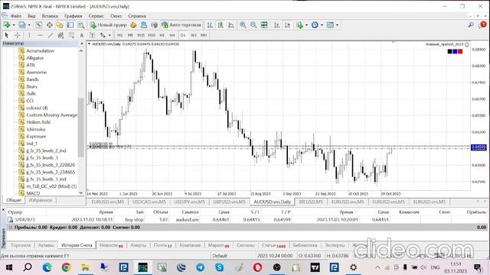
Task: Toggle Auto Scroll chart icon
Action: point(277,25)
